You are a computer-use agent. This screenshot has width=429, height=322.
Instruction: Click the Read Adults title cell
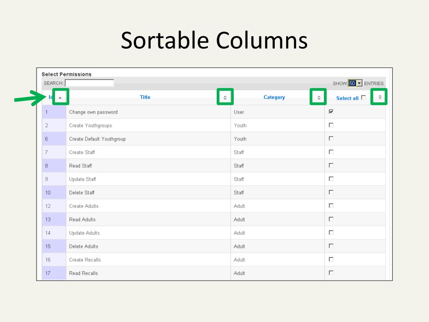148,219
